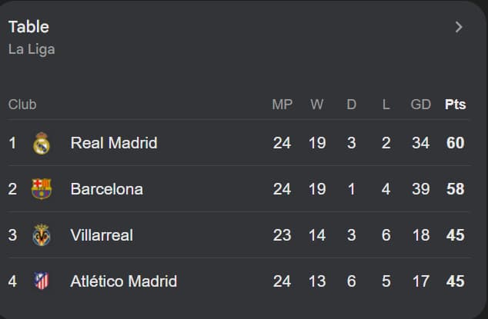Image resolution: width=488 pixels, height=319 pixels.
Task: Click Barcelona's 58 points value
Action: [x=455, y=189]
